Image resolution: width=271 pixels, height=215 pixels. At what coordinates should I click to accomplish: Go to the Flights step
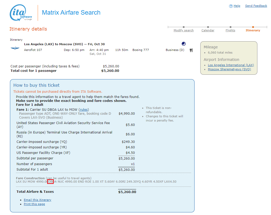[x=230, y=30]
